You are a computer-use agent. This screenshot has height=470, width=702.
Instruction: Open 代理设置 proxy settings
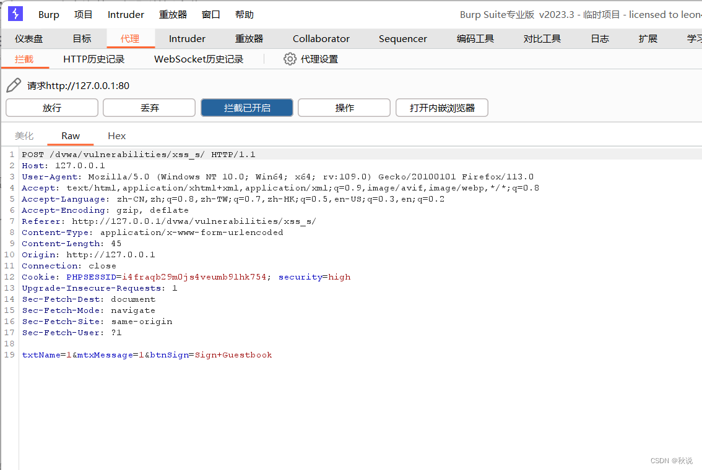click(319, 59)
